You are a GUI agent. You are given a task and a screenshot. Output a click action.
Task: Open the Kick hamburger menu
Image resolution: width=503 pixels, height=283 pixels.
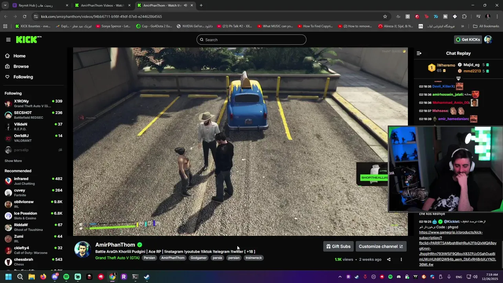[8, 40]
